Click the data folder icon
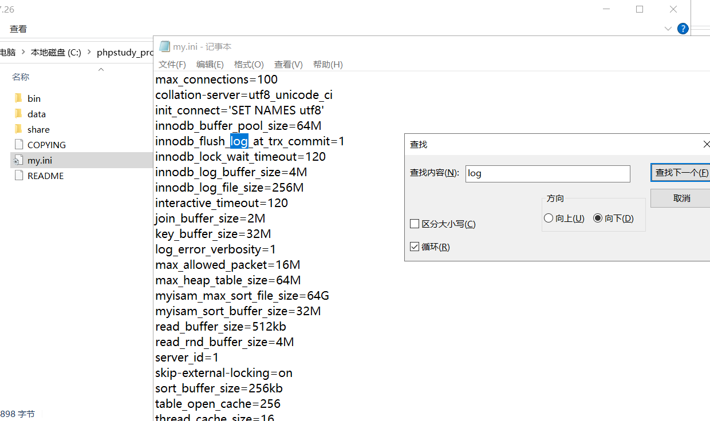This screenshot has height=421, width=710. tap(18, 114)
